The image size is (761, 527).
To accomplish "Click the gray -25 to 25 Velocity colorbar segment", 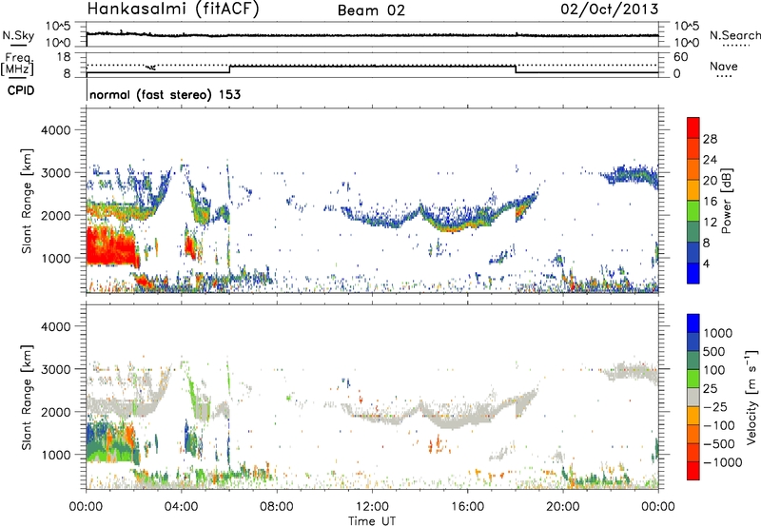I will (x=693, y=397).
